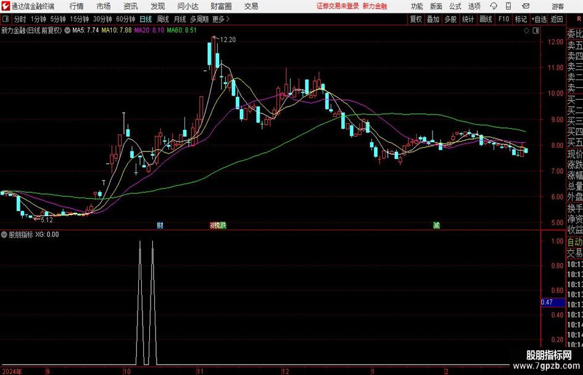Click the 叠加 overlay button

433,19
